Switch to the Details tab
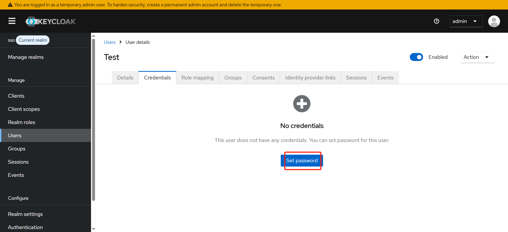Screen dimensions: 508x232 pos(125,78)
